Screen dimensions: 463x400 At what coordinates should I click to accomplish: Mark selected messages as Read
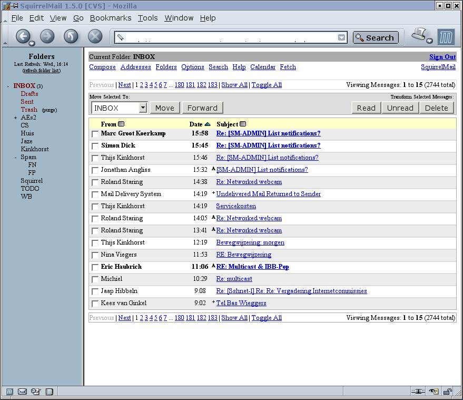366,108
